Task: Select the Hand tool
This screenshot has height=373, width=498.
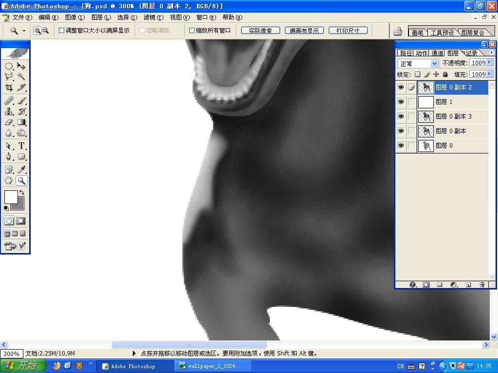Action: point(9,181)
